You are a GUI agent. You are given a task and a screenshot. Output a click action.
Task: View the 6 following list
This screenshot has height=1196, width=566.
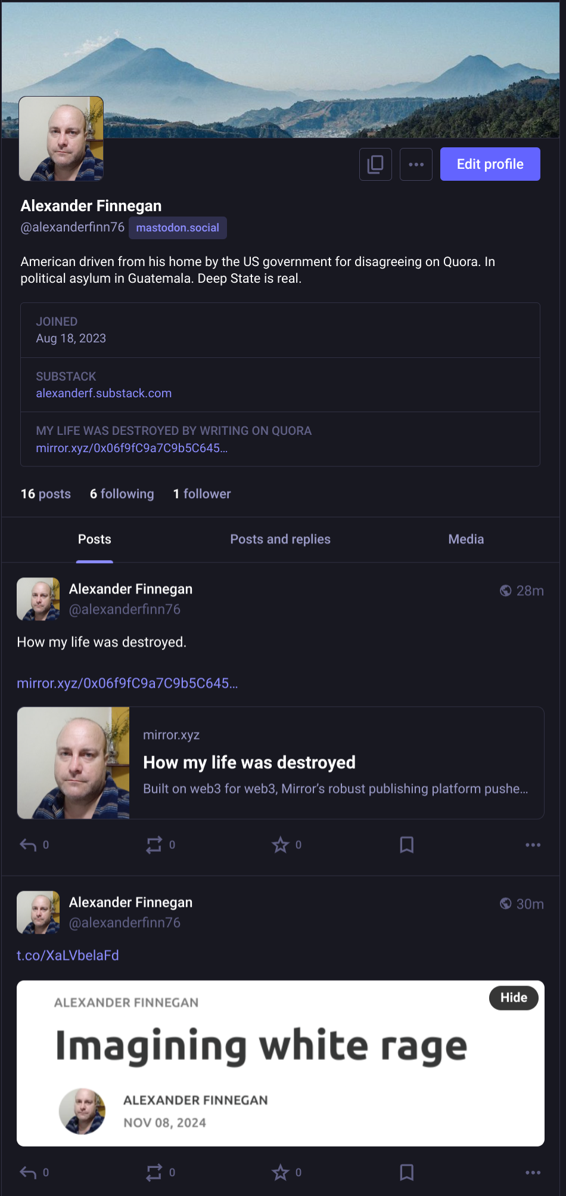(x=122, y=494)
